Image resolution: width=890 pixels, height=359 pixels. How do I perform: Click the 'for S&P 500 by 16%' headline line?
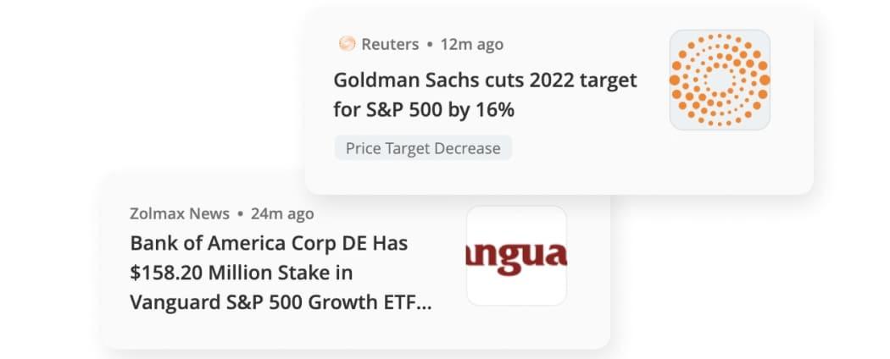424,110
